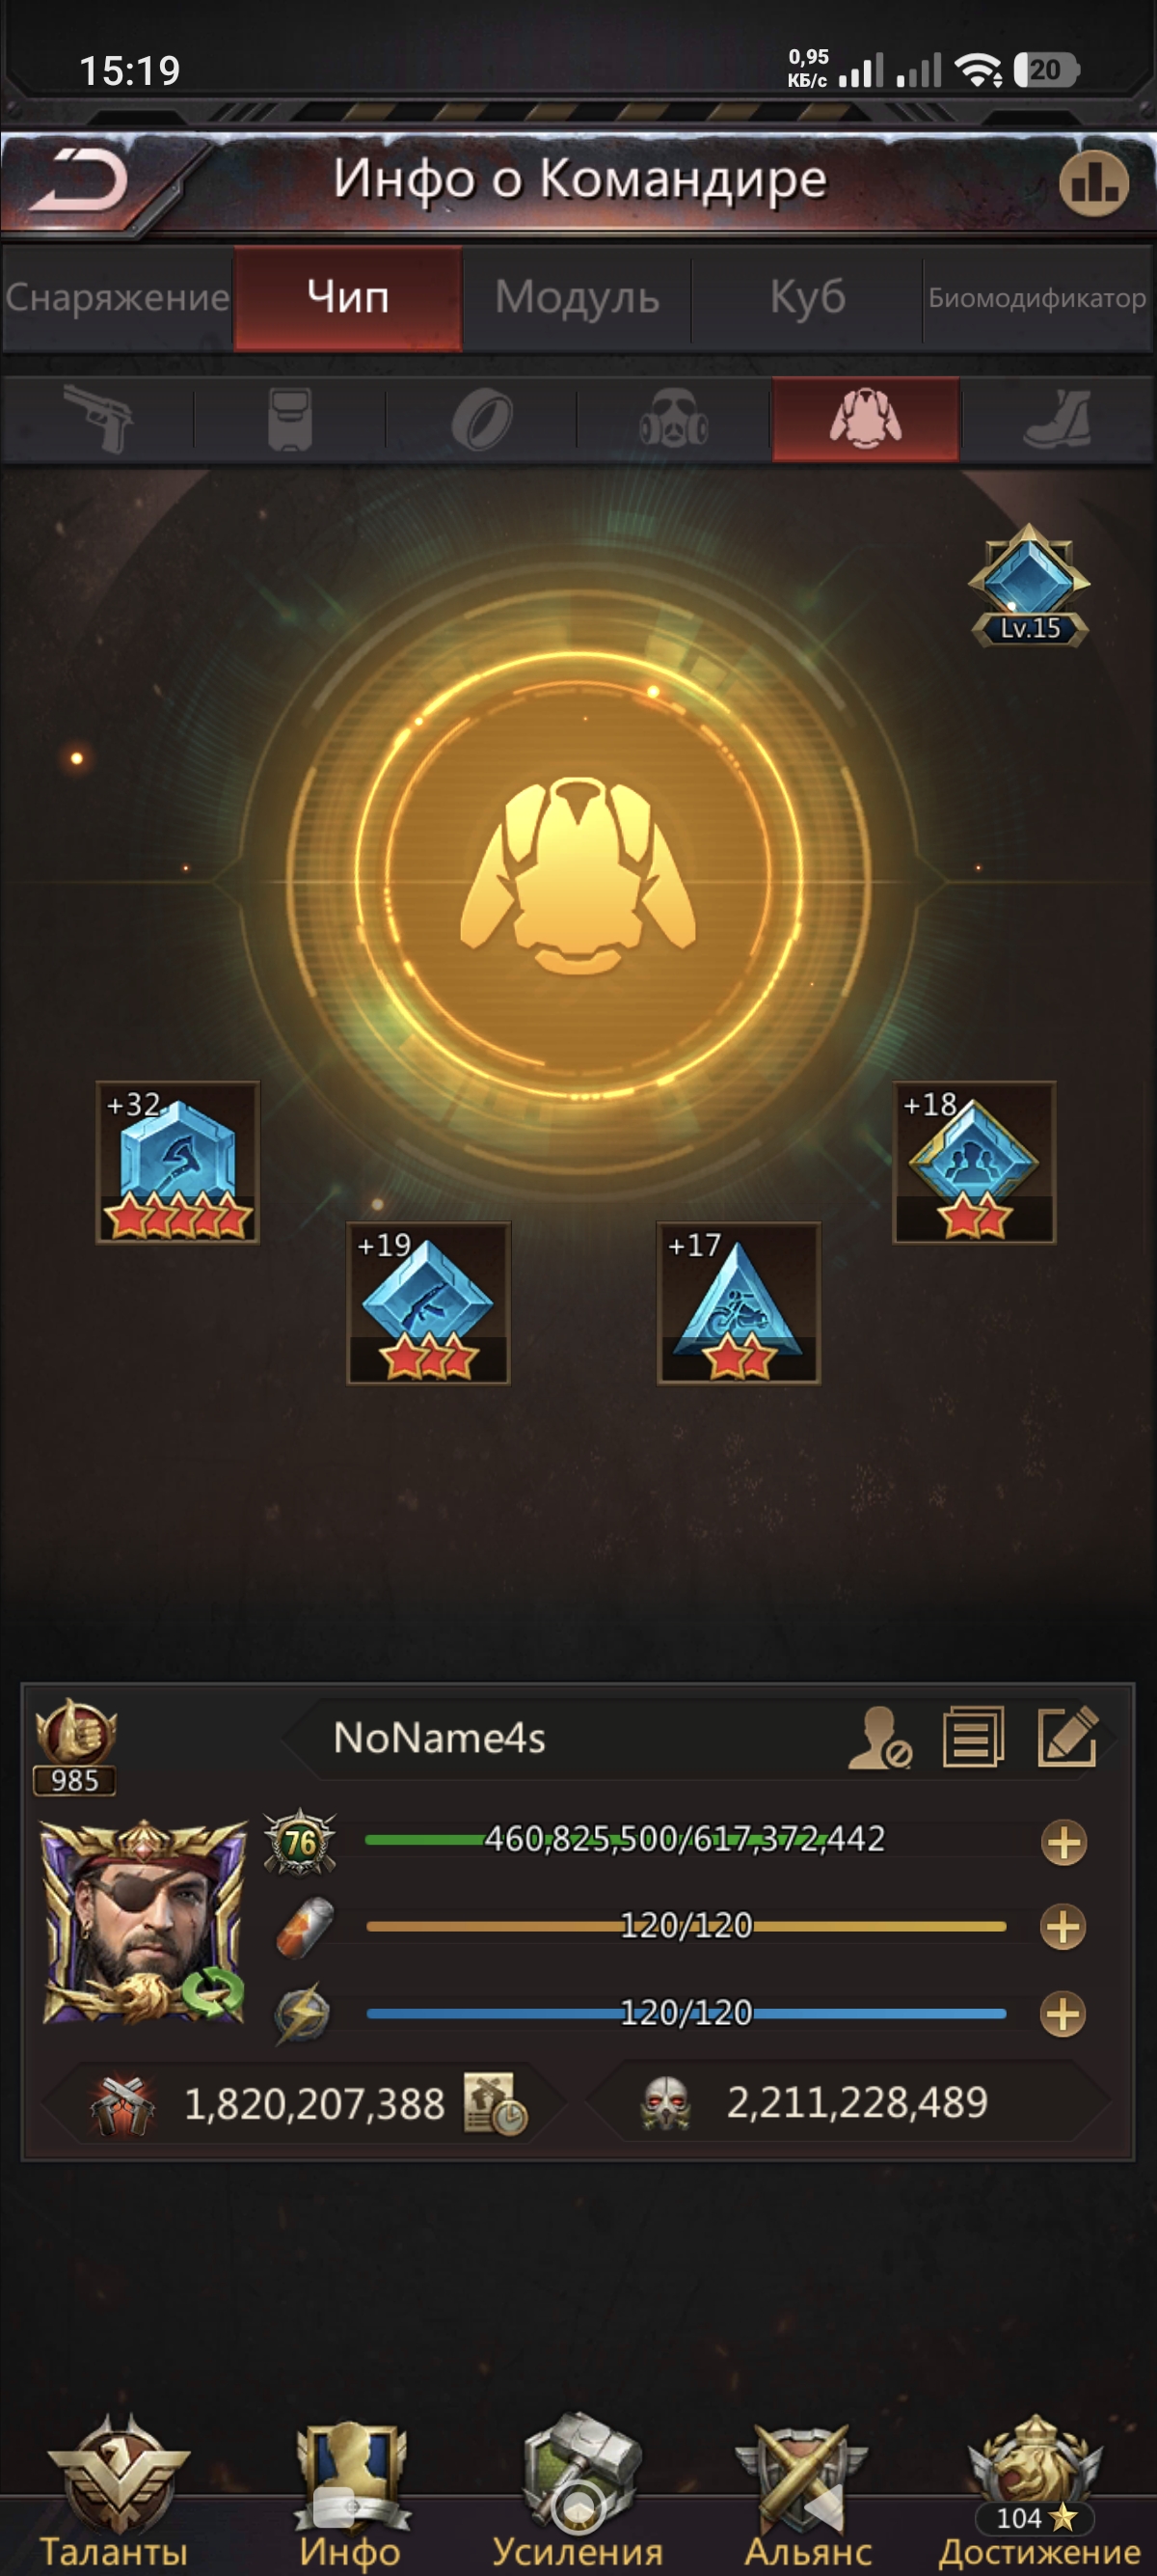Open the statistics chart icon

pos(1093,183)
